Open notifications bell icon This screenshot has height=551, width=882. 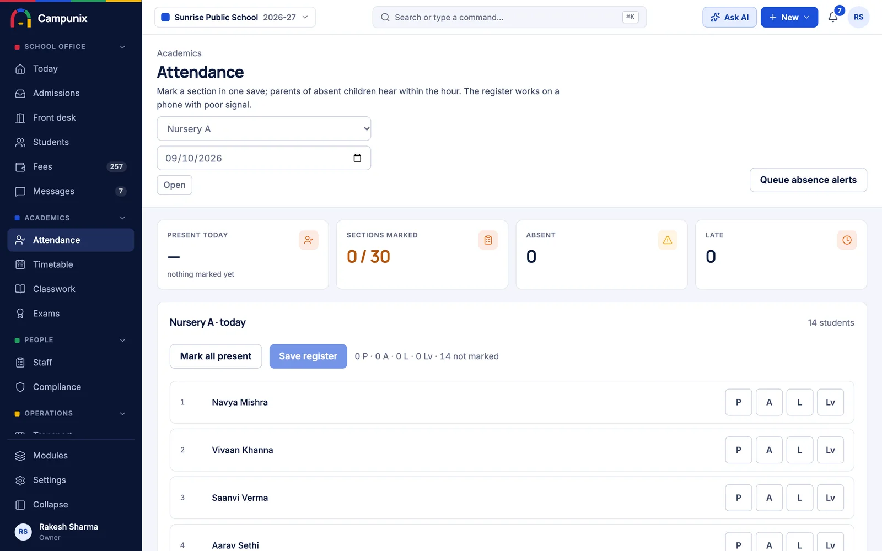[833, 17]
